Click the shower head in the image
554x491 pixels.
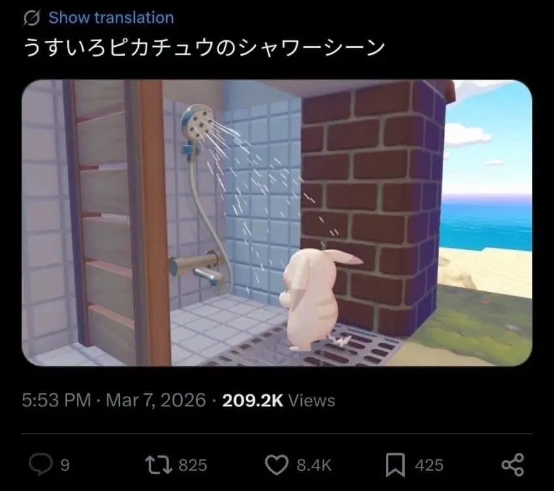197,123
